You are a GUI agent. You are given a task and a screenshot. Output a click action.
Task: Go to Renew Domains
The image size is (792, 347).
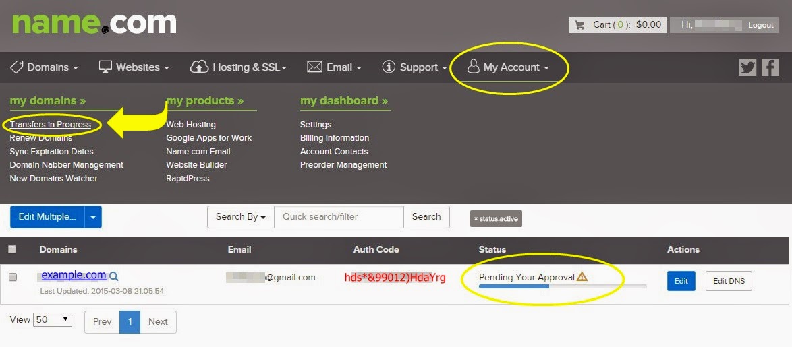41,137
